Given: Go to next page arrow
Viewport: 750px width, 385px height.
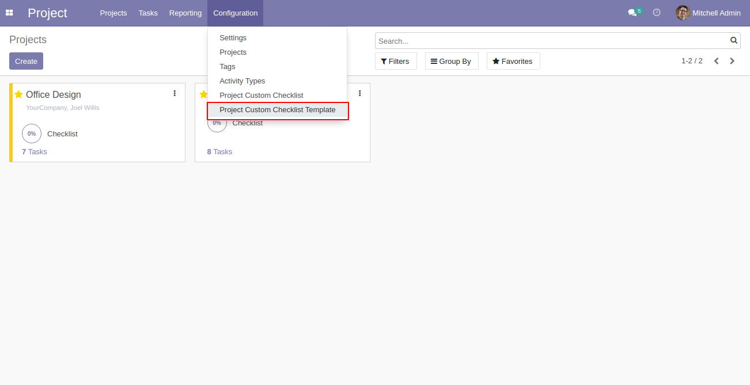Looking at the screenshot, I should tap(732, 61).
